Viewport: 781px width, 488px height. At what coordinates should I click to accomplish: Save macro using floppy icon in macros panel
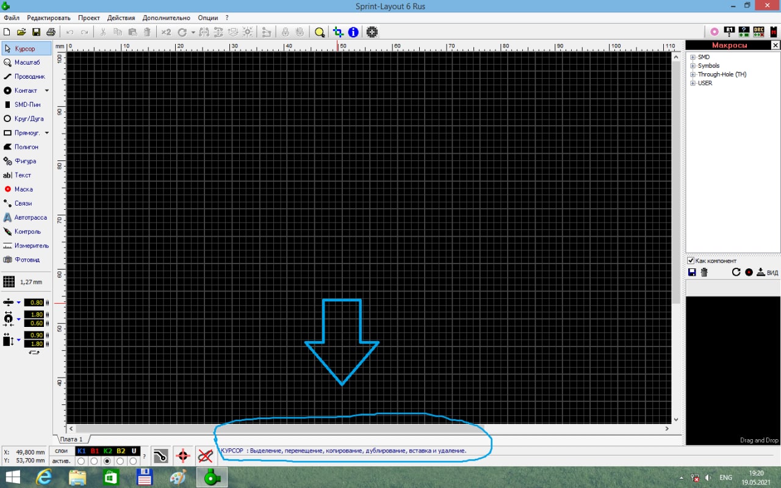pyautogui.click(x=692, y=272)
